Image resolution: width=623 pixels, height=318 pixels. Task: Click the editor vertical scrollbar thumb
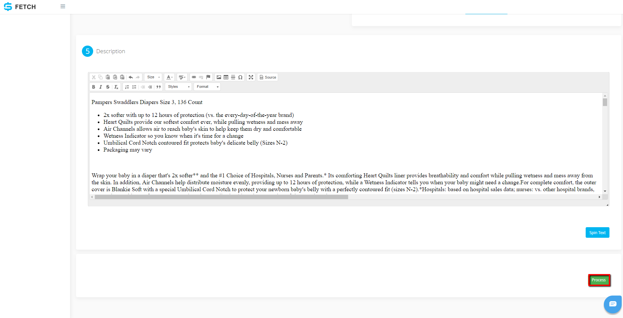(x=605, y=102)
